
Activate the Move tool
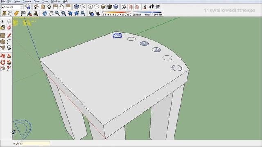coord(2,56)
